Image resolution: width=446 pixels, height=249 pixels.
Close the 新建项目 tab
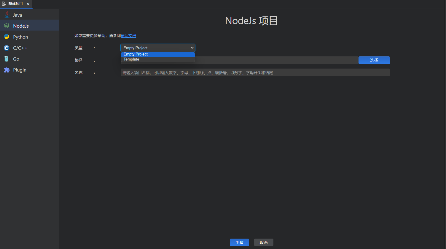coord(28,4)
